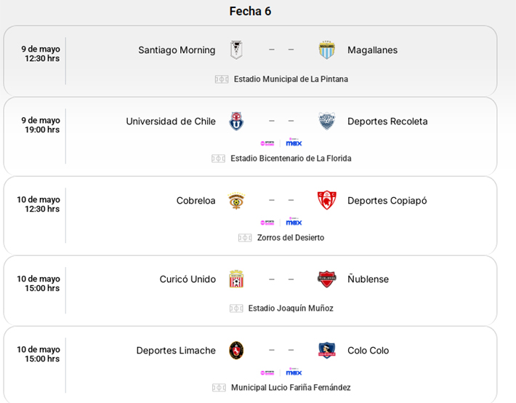Open the Estadio Municipal de La Pintana link
The height and width of the screenshot is (403, 516).
click(x=290, y=79)
